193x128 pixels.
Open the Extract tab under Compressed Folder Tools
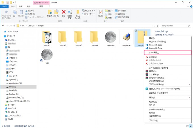click(x=41, y=7)
